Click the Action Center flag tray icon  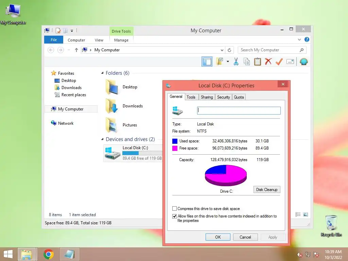click(316, 255)
